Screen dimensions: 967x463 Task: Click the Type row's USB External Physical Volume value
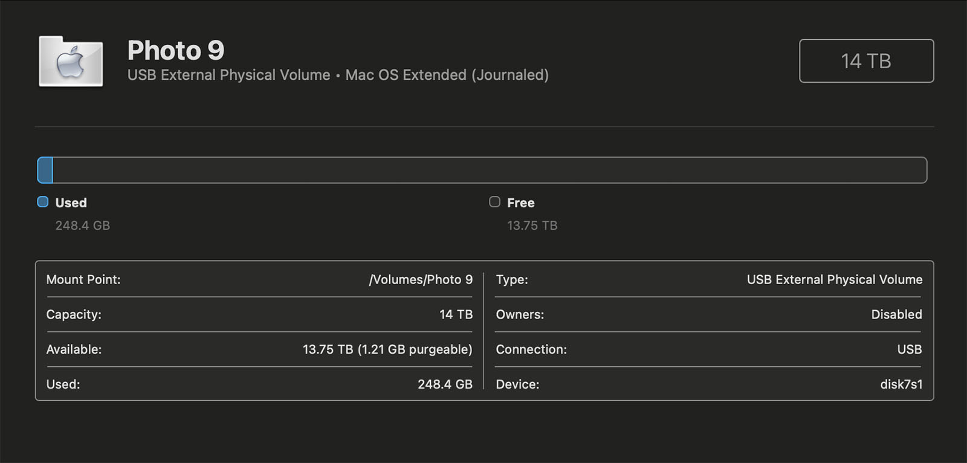point(834,279)
